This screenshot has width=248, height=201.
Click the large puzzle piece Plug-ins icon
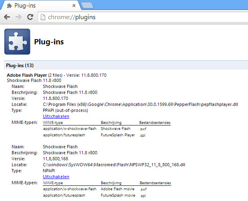pos(17,42)
